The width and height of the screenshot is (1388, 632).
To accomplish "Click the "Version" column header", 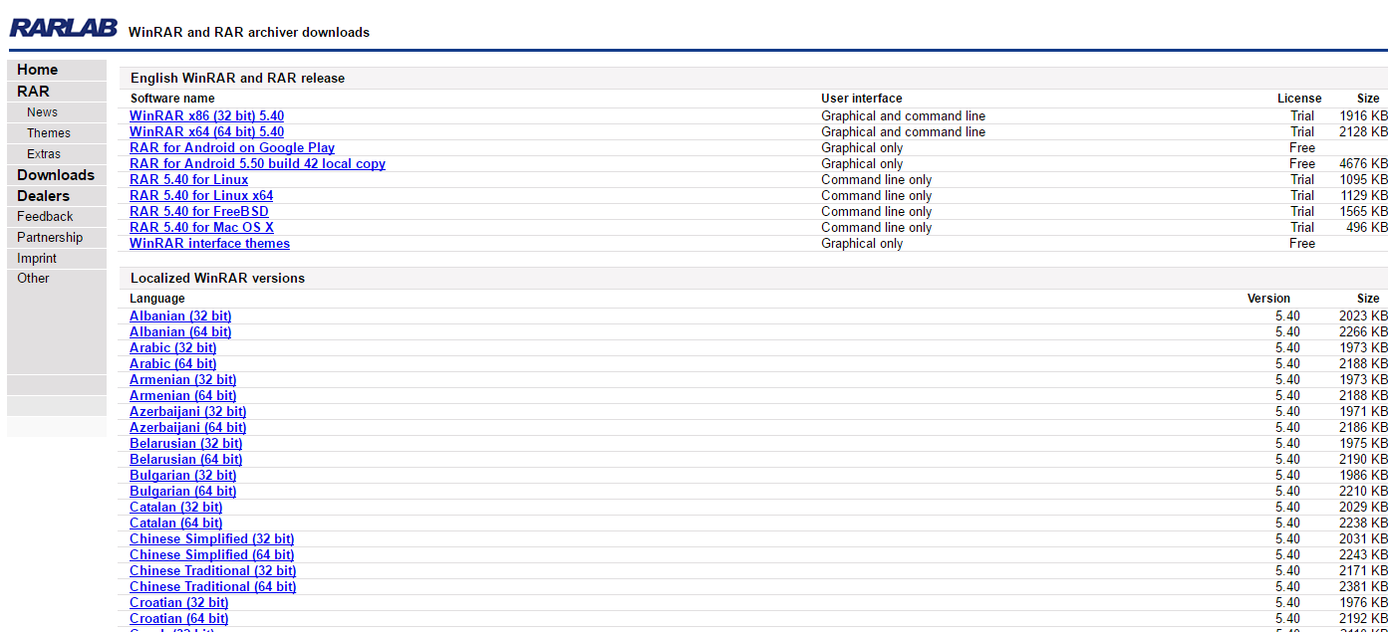I will click(1268, 299).
